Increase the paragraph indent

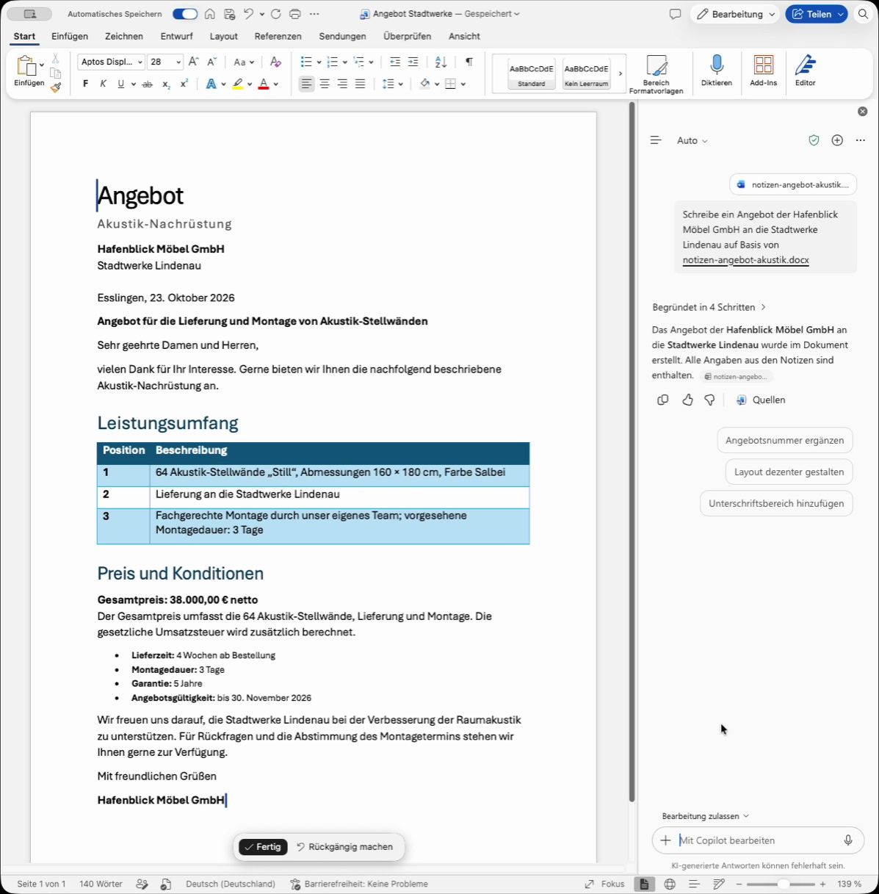pos(413,62)
